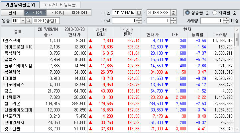Sort by the 기간내 등락 column header
This screenshot has width=240, height=133.
127,32
